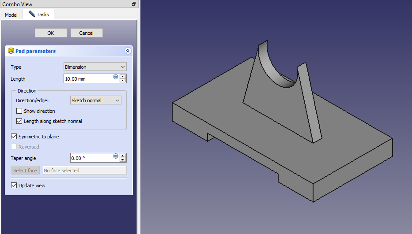Toggle the Update view checkbox

point(14,186)
